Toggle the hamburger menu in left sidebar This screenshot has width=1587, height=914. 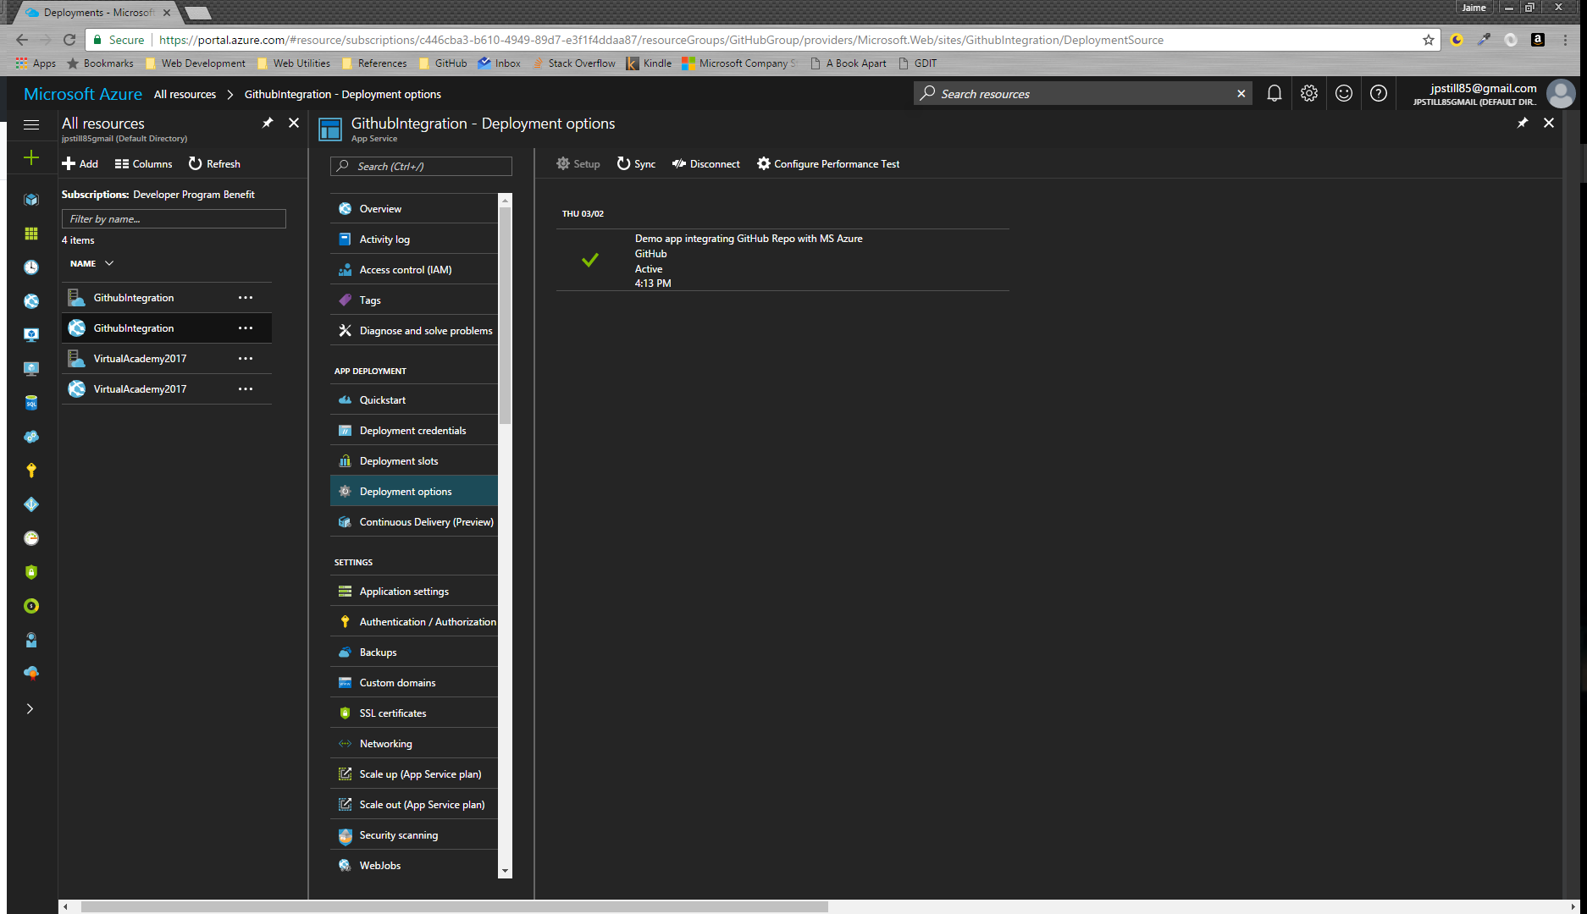(31, 124)
